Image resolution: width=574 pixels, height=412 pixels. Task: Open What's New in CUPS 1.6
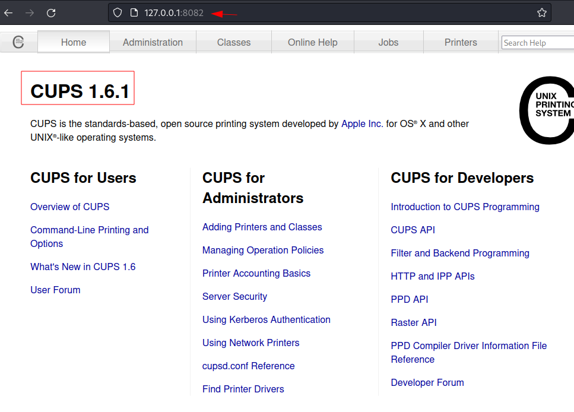pos(83,267)
